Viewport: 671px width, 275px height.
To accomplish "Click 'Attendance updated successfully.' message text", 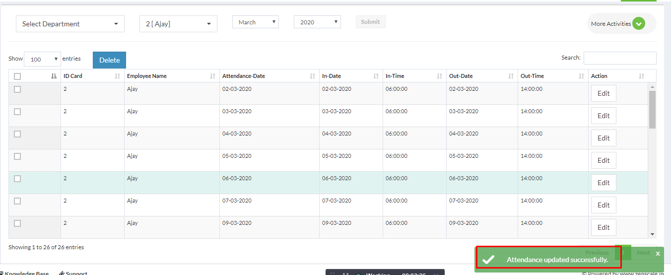I will (557, 260).
